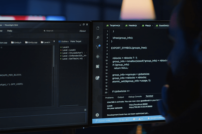This screenshot has width=202, height=134.
Task: Open the Search magnifier in activity bar
Action: (x=98, y=38)
